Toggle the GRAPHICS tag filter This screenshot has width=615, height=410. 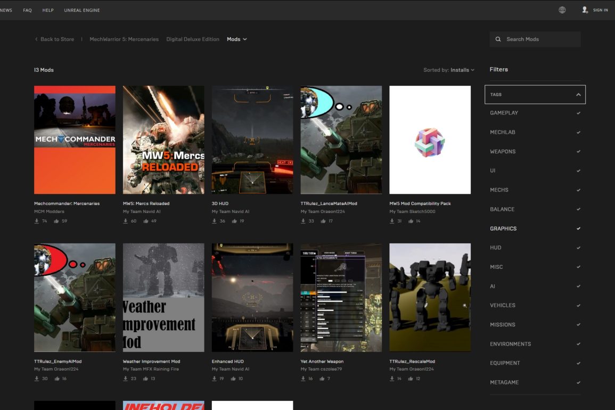[535, 228]
